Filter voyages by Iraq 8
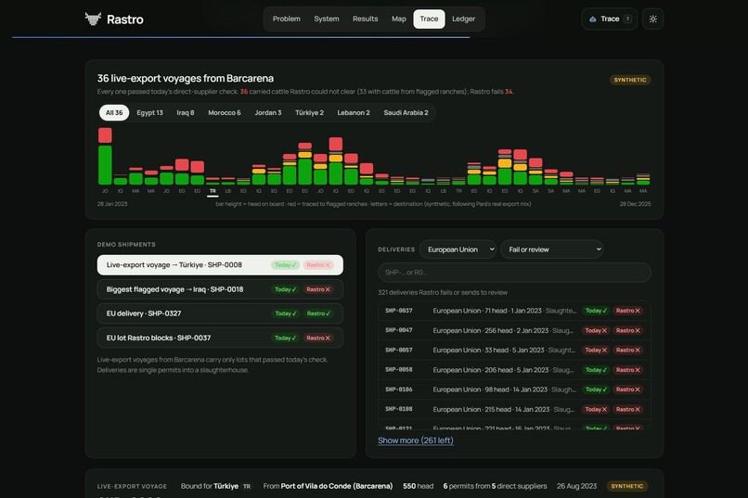748x498 pixels. pos(185,113)
